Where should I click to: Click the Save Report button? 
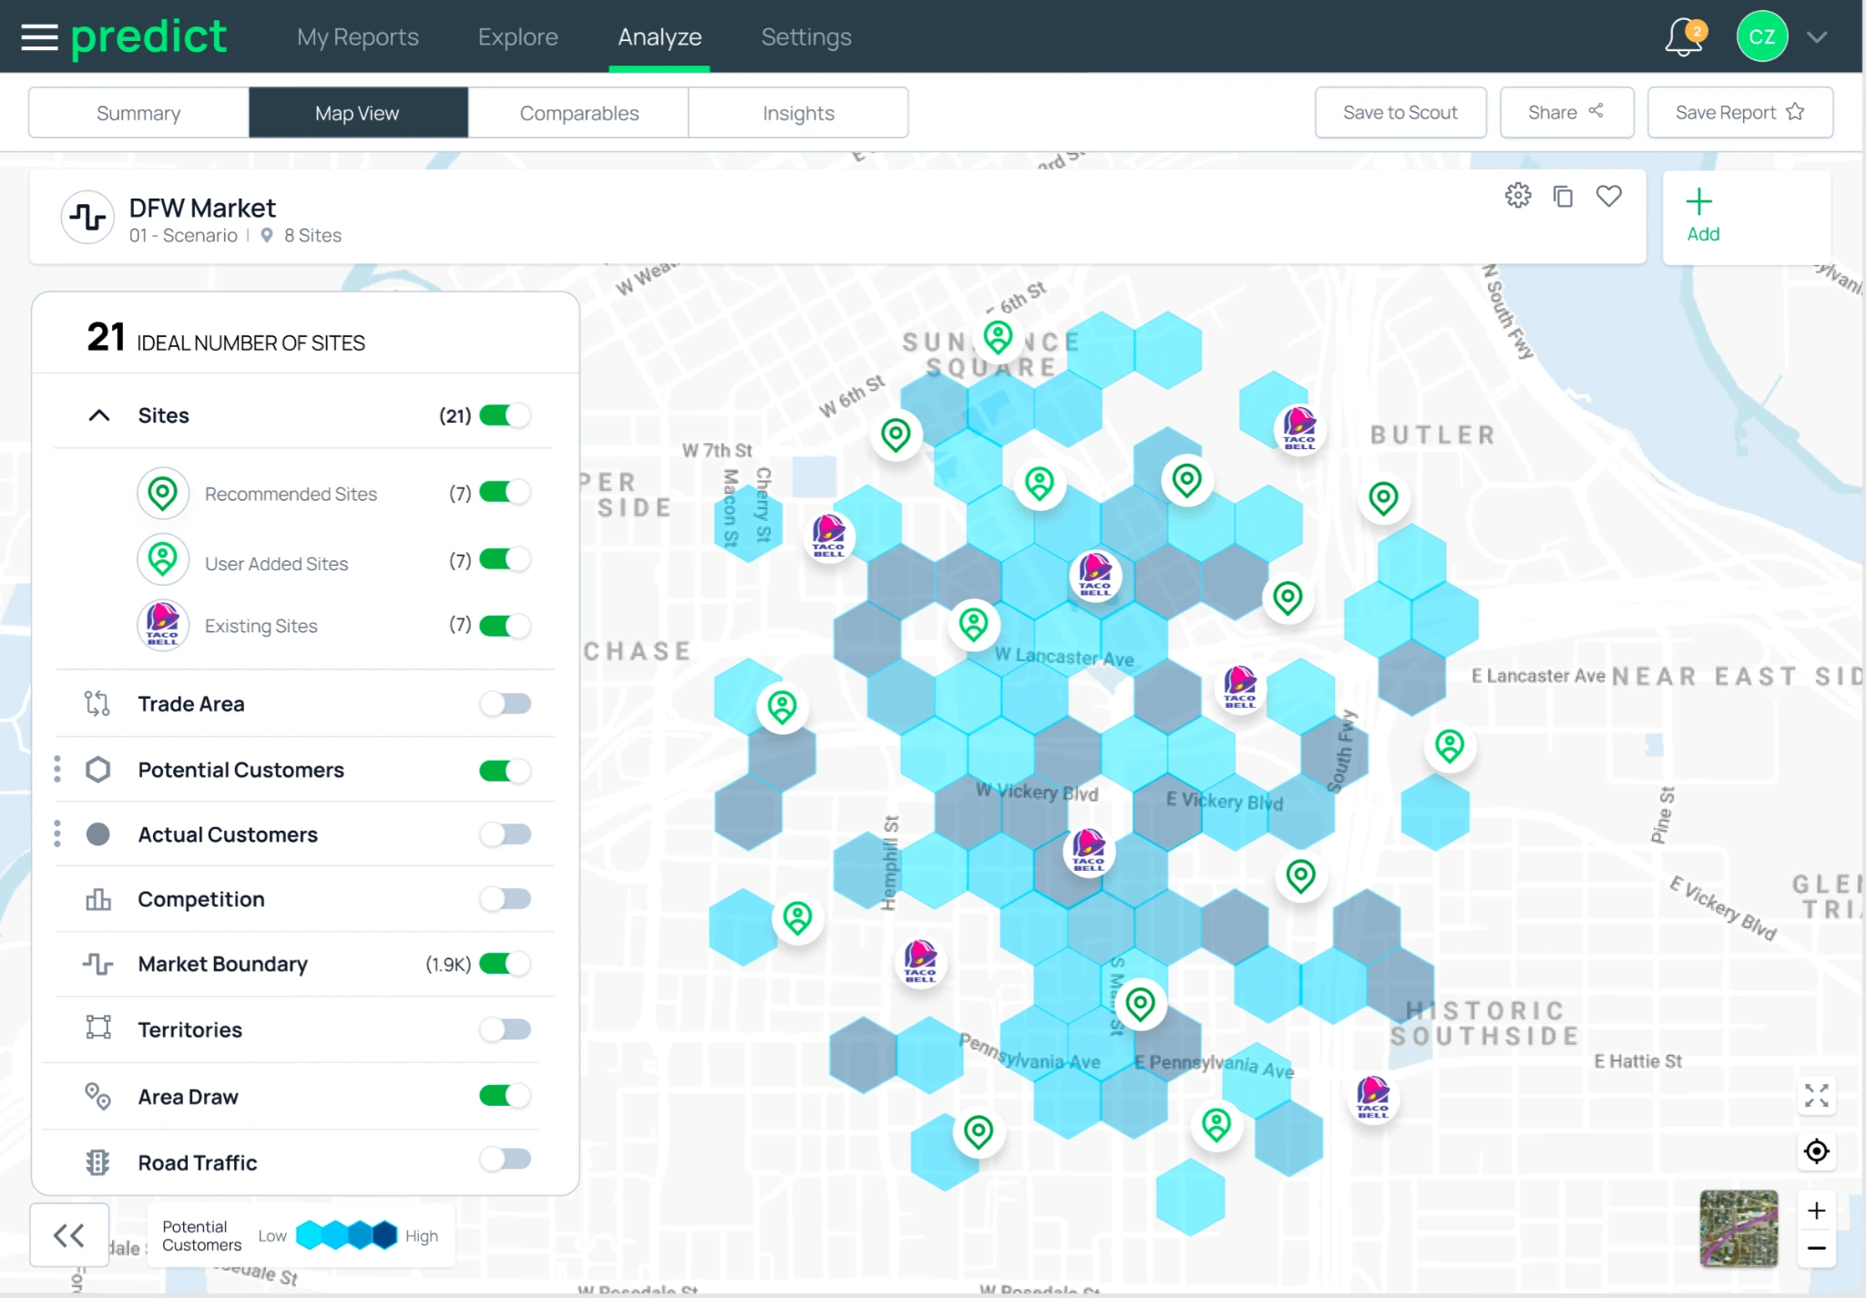click(1739, 113)
